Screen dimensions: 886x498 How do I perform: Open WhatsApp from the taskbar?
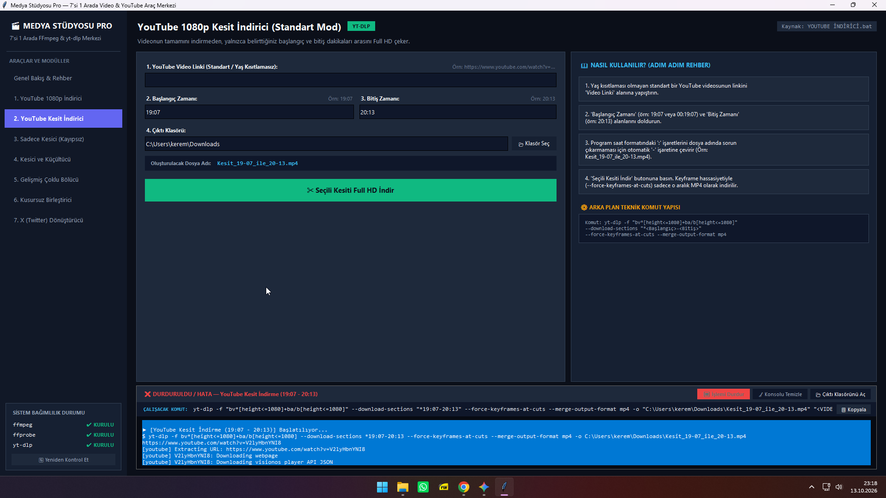[x=423, y=487]
